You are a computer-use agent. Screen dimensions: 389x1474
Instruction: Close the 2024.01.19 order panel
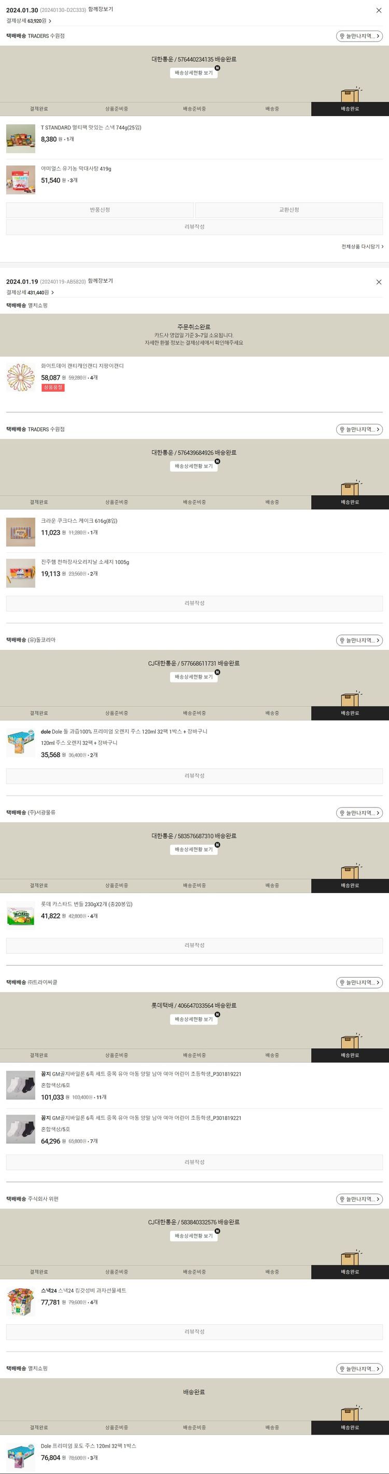pos(378,282)
